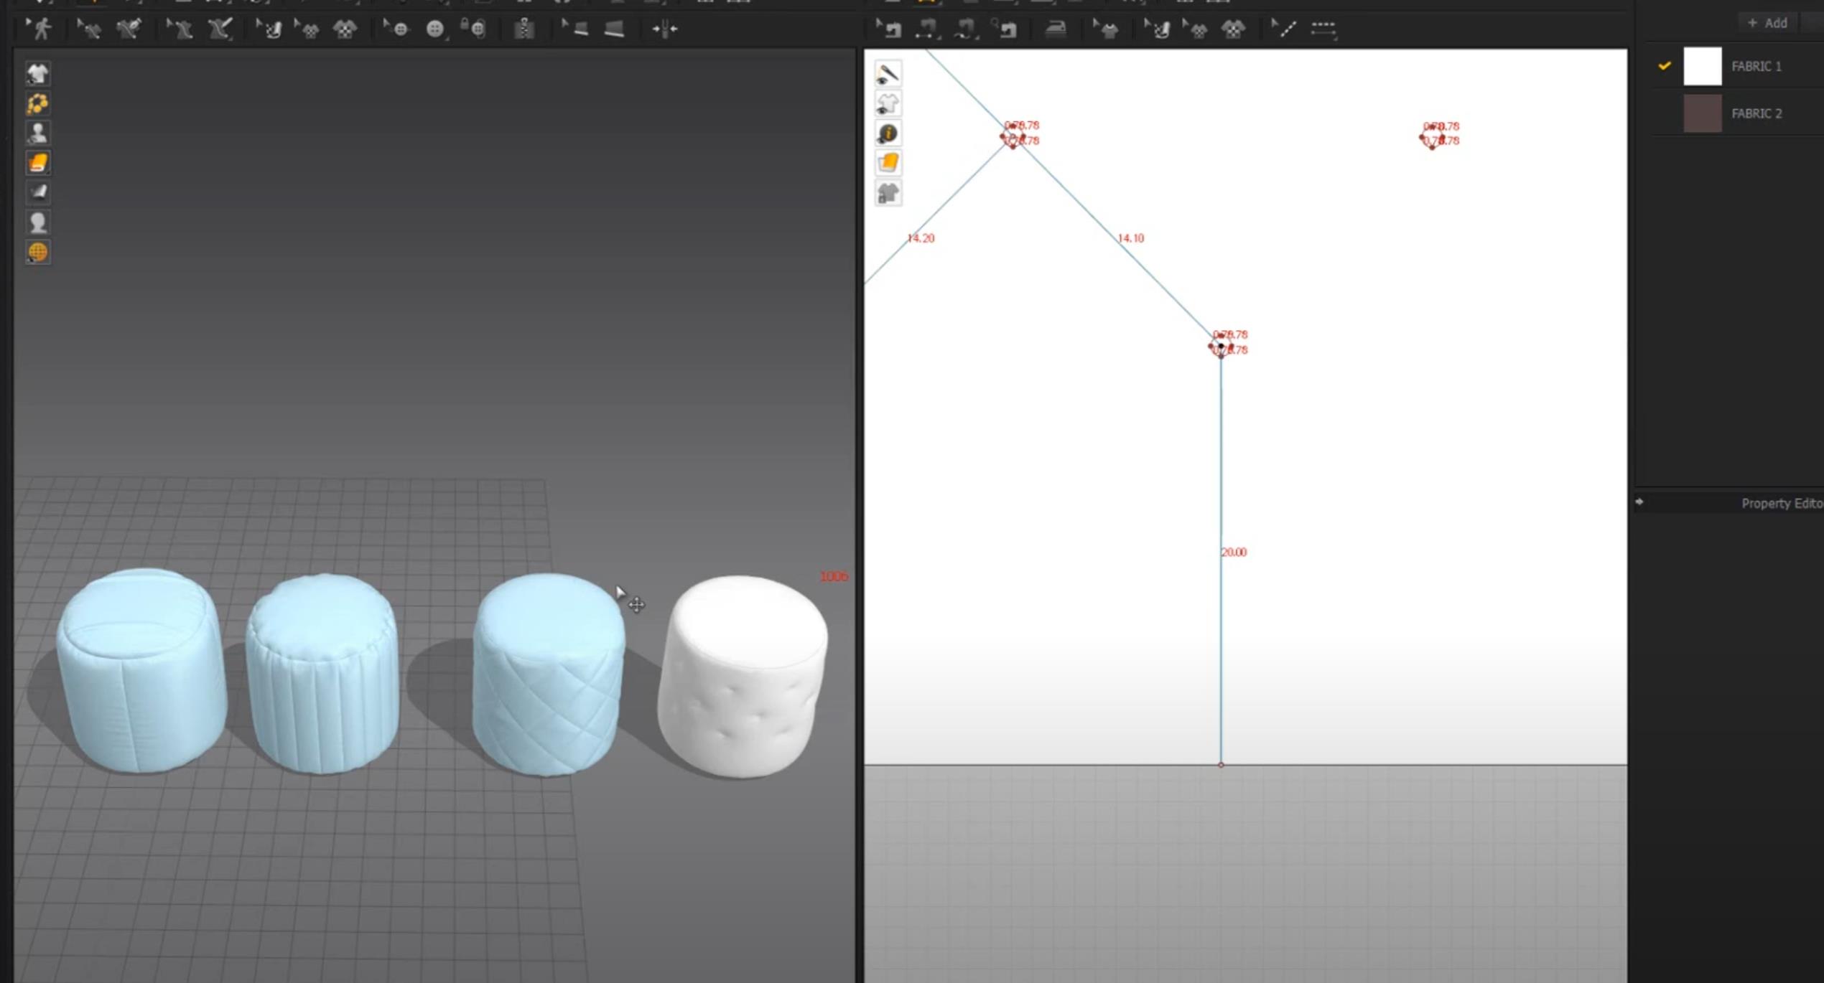
Task: Click the FABRIC 2 color swatch
Action: [x=1702, y=113]
